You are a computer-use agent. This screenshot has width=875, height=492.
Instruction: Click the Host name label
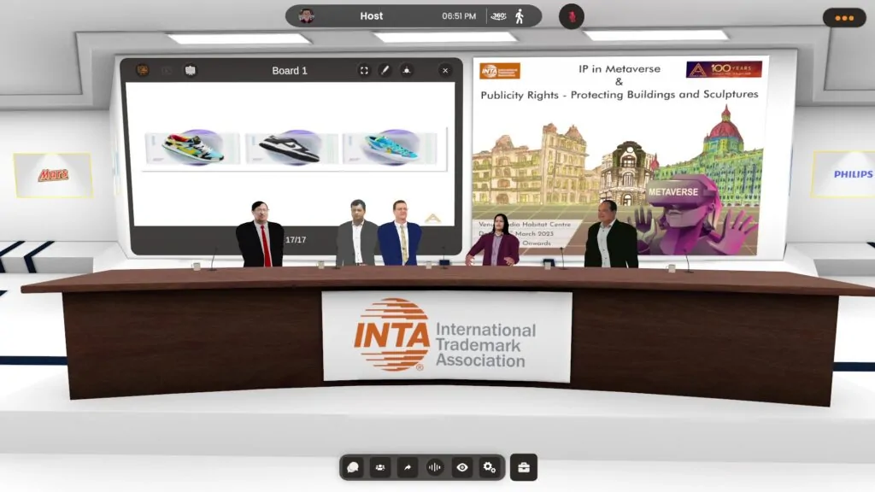pos(371,16)
